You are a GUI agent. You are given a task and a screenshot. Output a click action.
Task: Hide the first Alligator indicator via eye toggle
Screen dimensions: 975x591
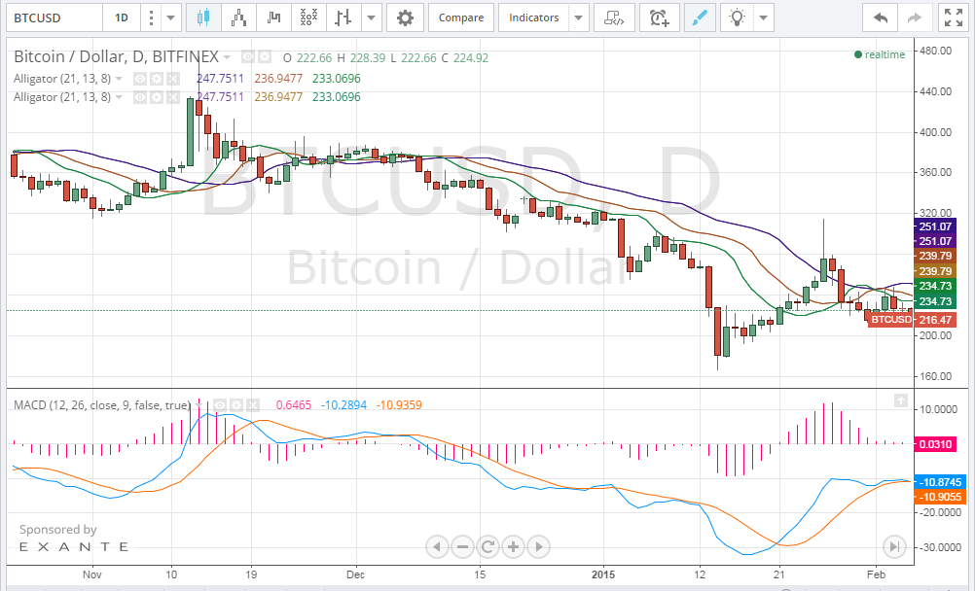pyautogui.click(x=140, y=79)
